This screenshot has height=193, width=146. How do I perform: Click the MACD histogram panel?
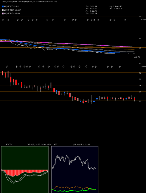(25, 170)
